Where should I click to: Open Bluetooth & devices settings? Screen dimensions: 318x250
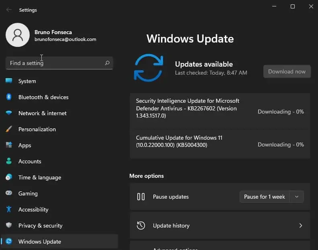click(x=59, y=97)
